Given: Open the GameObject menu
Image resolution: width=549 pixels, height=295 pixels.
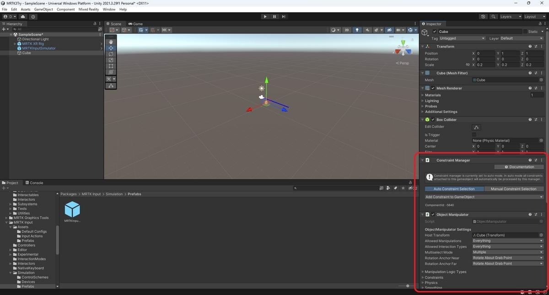Looking at the screenshot, I should (43, 9).
